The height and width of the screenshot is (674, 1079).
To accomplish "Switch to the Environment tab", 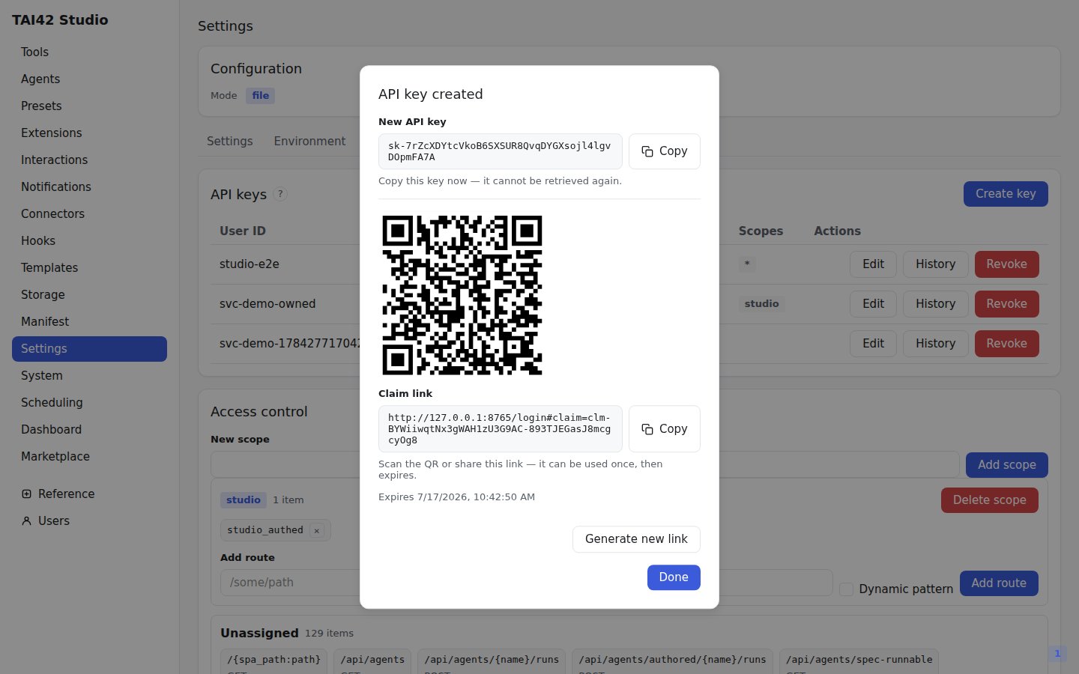I will coord(309,142).
